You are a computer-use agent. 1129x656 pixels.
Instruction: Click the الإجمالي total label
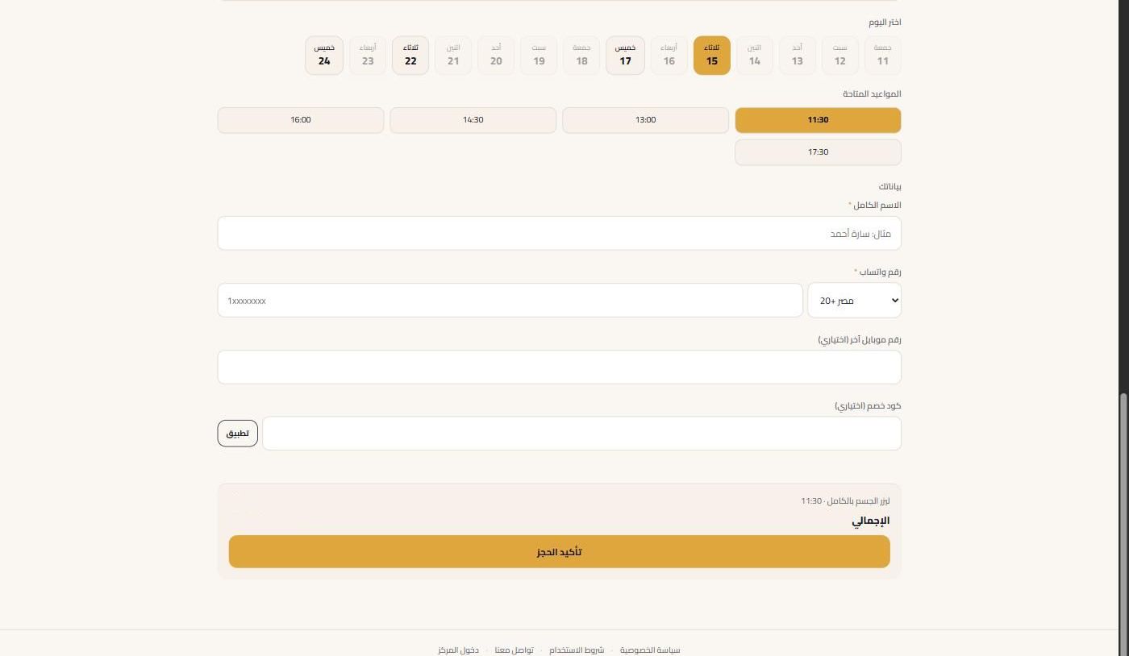tap(871, 521)
